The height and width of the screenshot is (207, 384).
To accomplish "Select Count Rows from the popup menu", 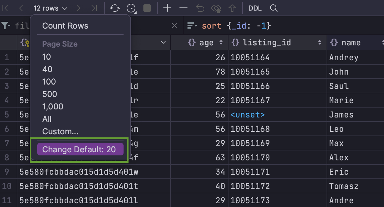I will (65, 26).
